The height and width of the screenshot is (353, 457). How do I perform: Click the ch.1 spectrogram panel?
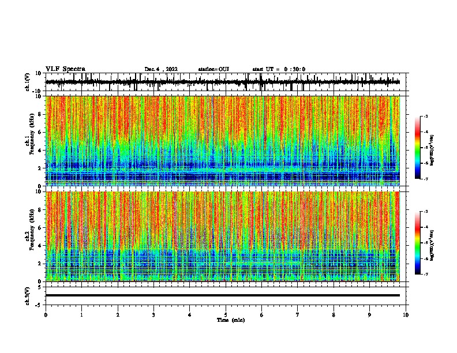[223, 141]
